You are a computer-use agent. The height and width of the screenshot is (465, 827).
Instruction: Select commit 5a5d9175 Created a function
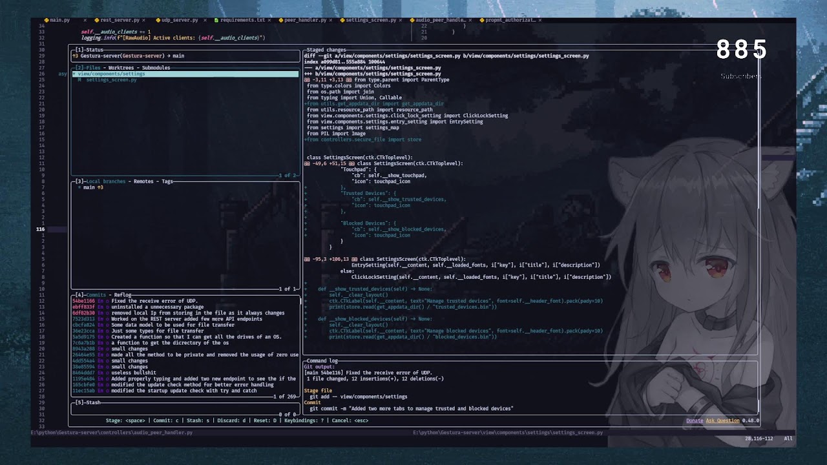(185, 337)
